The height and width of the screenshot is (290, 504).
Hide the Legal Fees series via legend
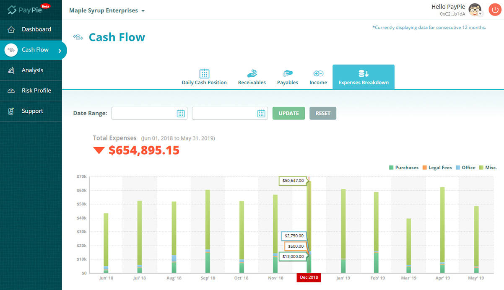(x=437, y=167)
